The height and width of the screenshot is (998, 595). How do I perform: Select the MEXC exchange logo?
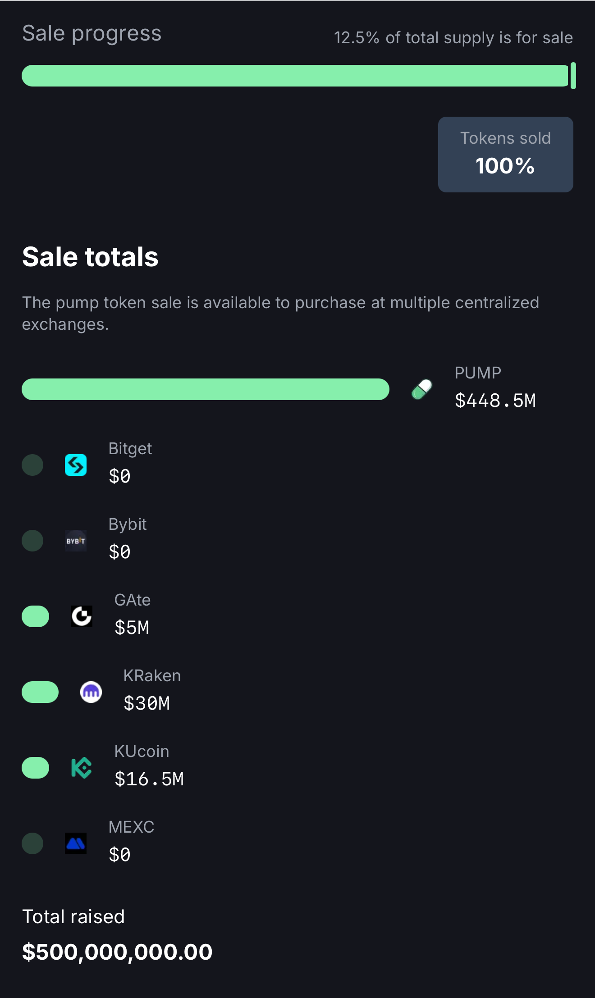pos(76,844)
